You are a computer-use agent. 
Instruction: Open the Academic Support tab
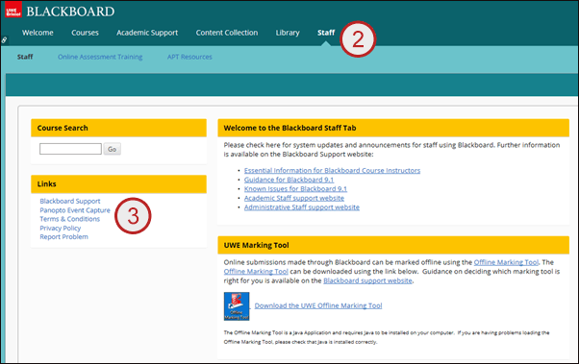[x=147, y=33]
